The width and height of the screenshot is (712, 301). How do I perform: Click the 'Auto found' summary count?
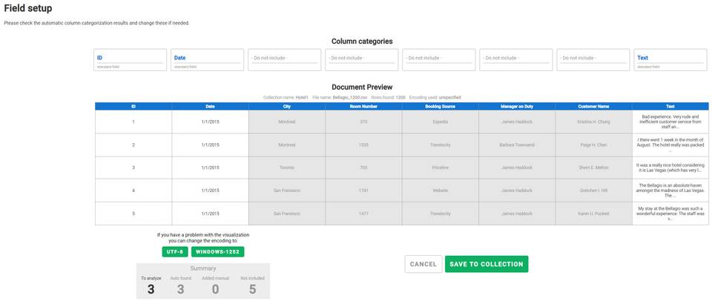coord(180,289)
